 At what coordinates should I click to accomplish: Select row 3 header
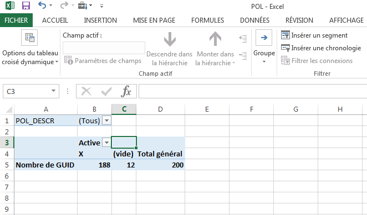tap(7, 143)
